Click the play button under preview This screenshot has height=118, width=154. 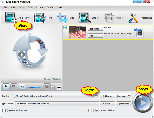(6, 86)
